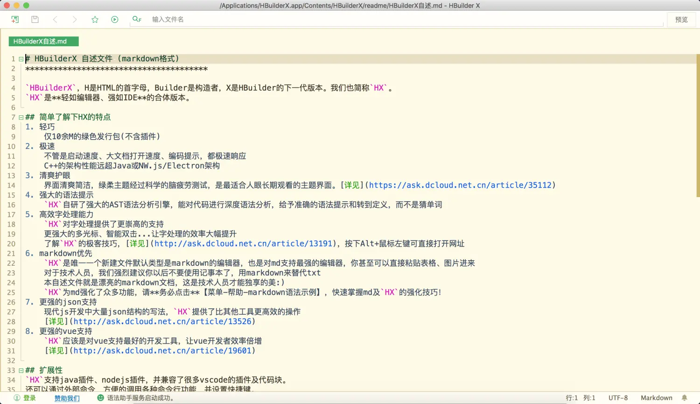
Task: Click the save file icon
Action: (x=35, y=19)
